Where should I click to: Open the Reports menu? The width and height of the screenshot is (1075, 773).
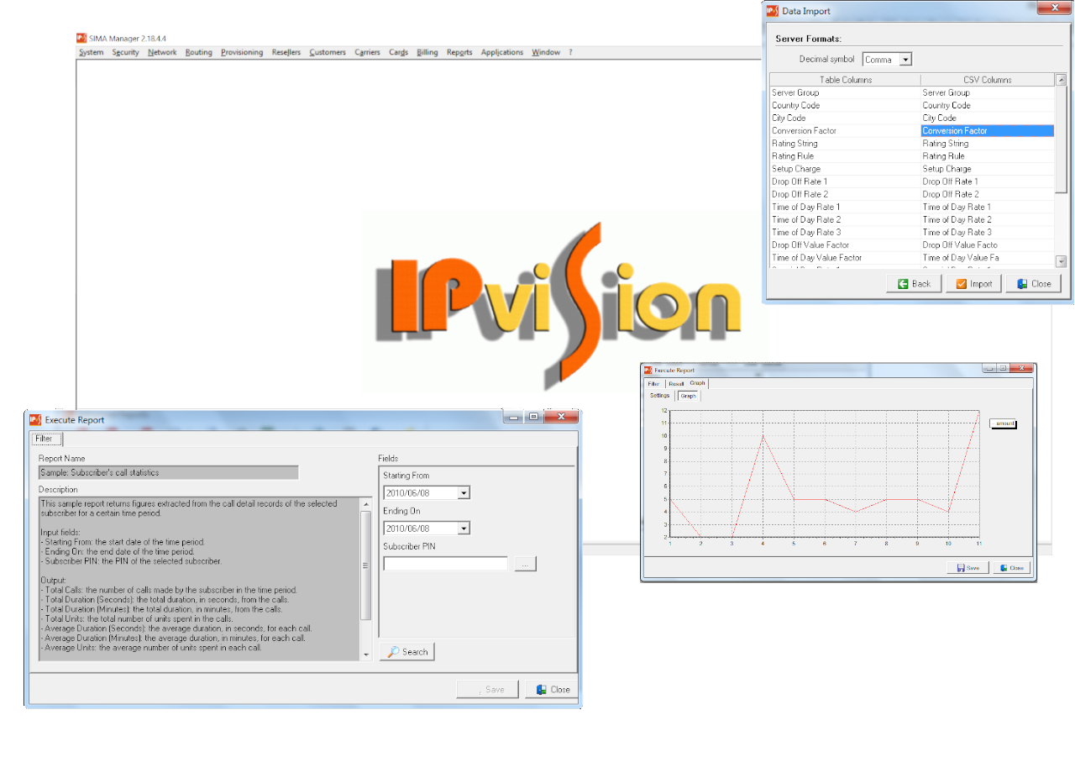click(x=459, y=52)
